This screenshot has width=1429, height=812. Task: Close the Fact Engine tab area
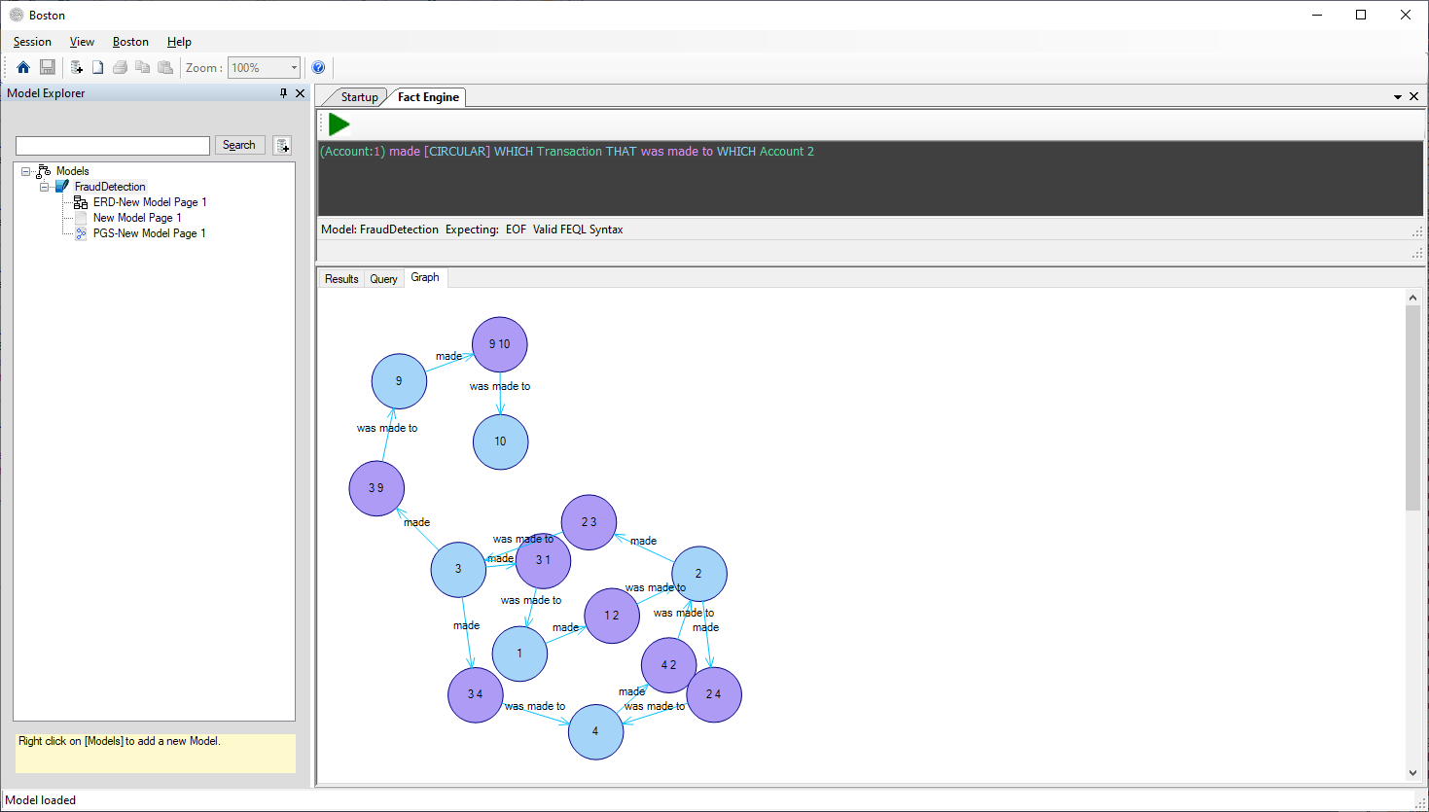(1413, 96)
